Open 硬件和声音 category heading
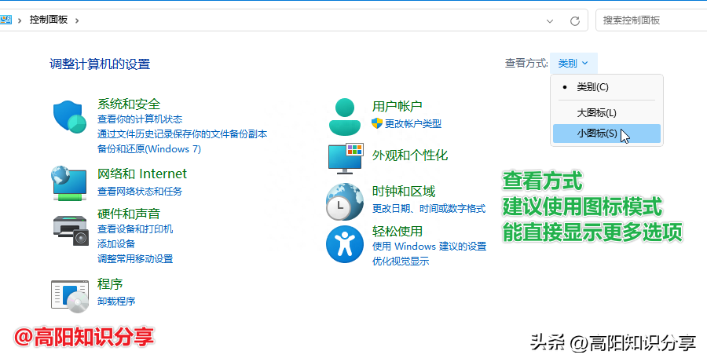 (129, 214)
